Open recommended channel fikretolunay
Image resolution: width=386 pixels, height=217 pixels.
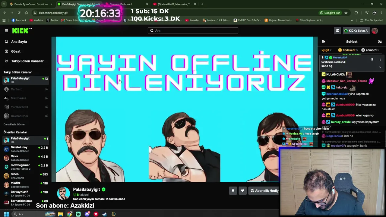(26, 149)
